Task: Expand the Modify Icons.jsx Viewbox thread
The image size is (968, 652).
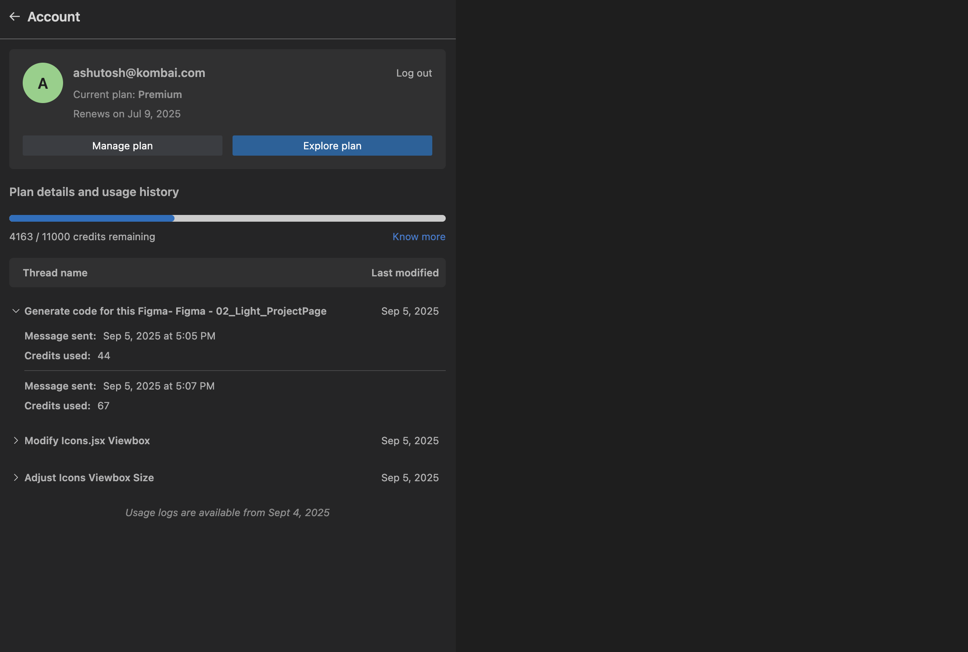Action: (16, 440)
